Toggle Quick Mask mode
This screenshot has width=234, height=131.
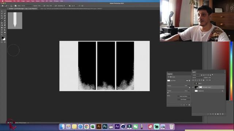tap(1, 42)
